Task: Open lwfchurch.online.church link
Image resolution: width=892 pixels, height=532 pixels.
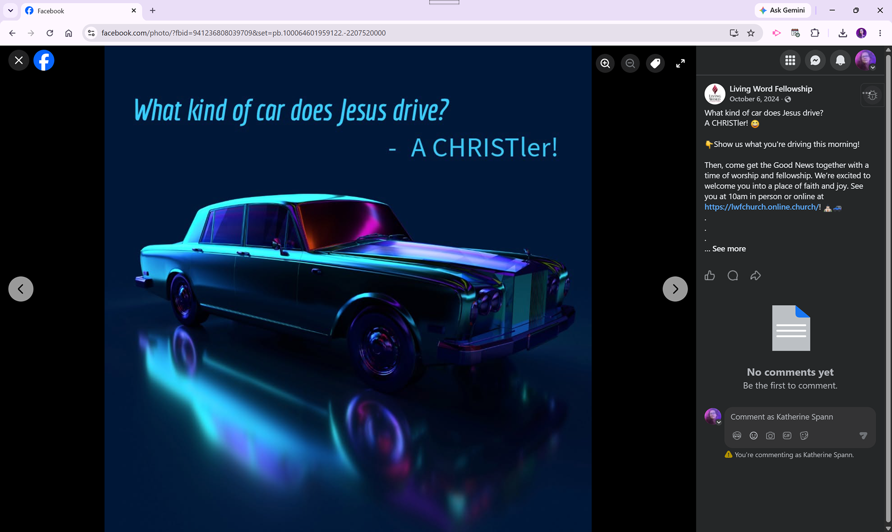Action: 761,207
